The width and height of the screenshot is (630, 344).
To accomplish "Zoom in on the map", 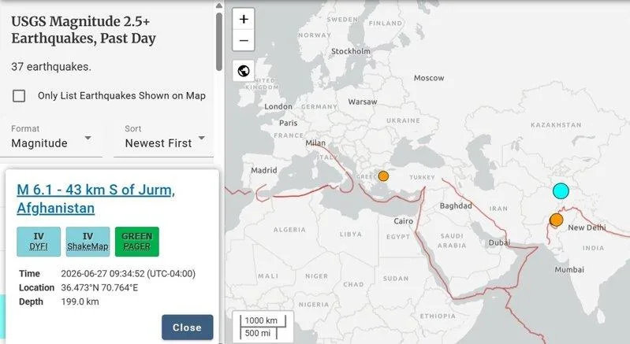I will [244, 19].
